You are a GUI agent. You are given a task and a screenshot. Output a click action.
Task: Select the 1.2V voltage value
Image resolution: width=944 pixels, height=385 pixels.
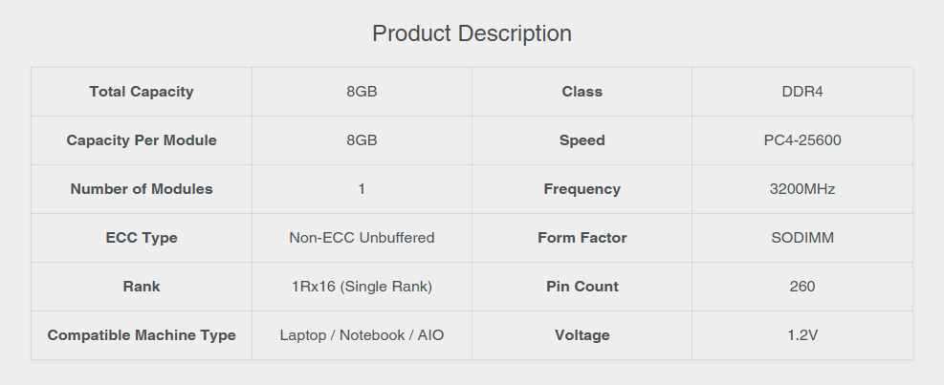802,335
